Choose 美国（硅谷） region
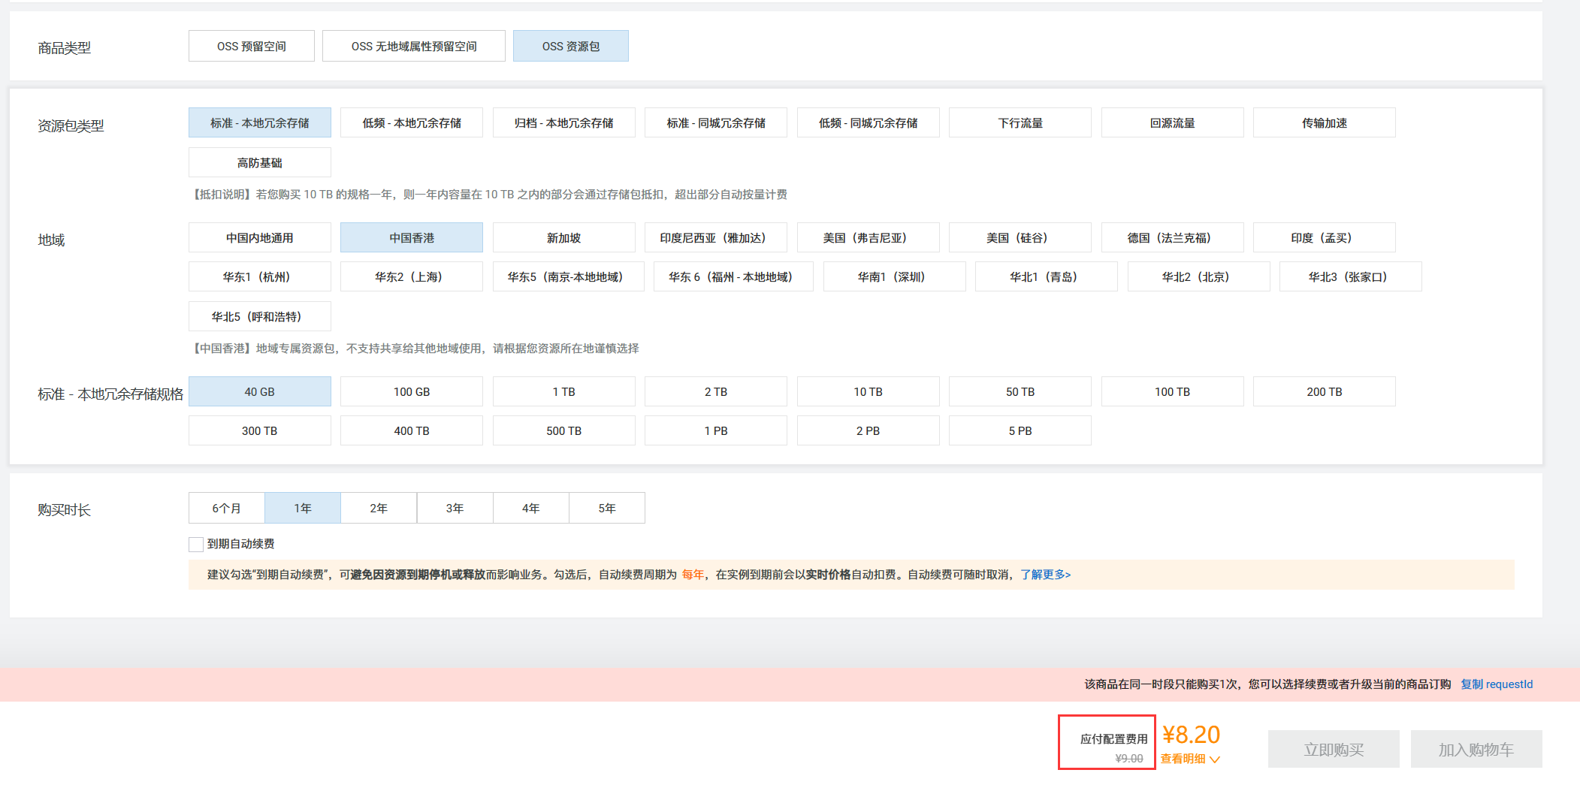The image size is (1580, 785). pyautogui.click(x=1020, y=237)
